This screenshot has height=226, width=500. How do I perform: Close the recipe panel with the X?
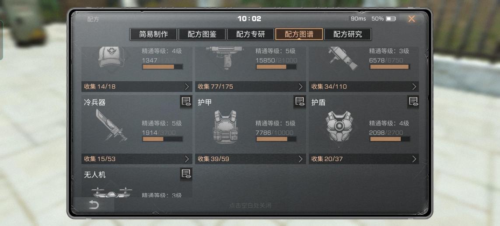[412, 19]
